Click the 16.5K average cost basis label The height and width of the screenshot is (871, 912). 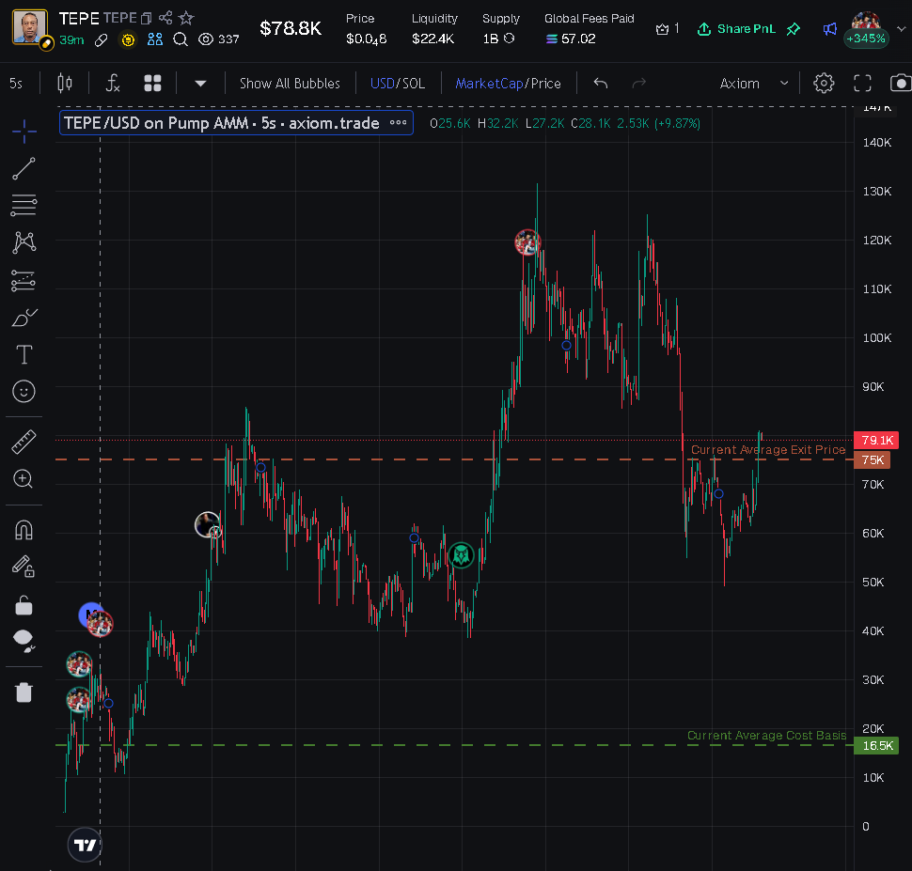876,746
